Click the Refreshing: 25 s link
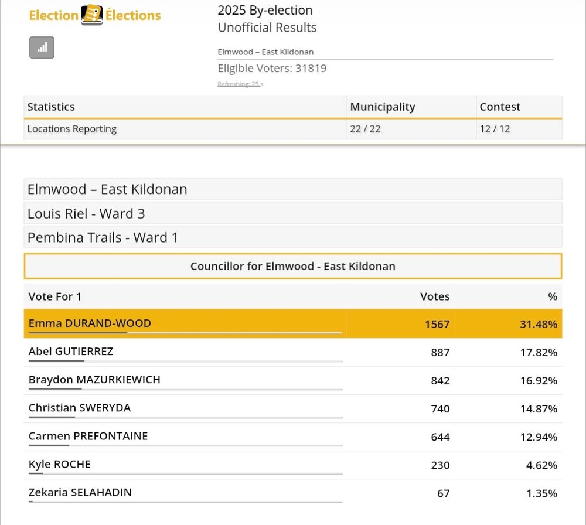The height and width of the screenshot is (525, 586). [x=238, y=84]
